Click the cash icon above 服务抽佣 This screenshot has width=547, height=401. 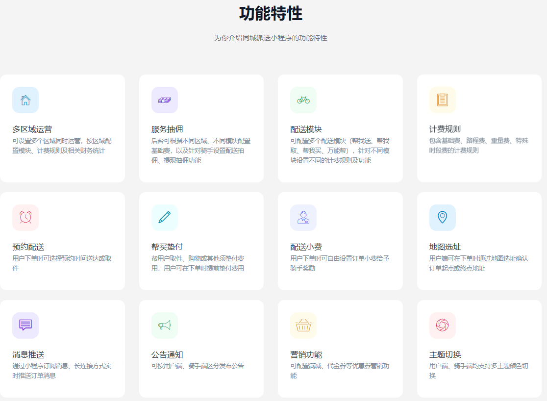[164, 100]
